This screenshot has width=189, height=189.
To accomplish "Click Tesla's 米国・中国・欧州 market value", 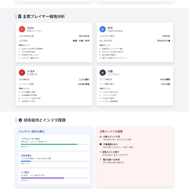I will coord(81,41).
